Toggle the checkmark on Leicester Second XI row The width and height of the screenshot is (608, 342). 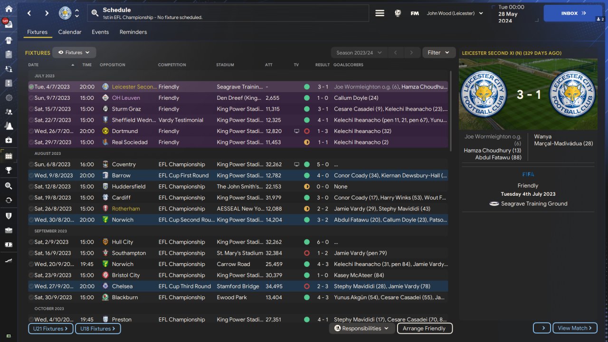[x=31, y=87]
